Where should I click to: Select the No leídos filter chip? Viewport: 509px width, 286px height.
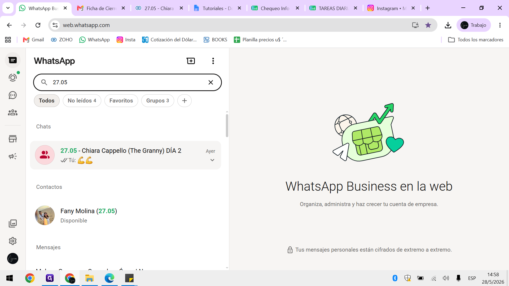tap(82, 101)
